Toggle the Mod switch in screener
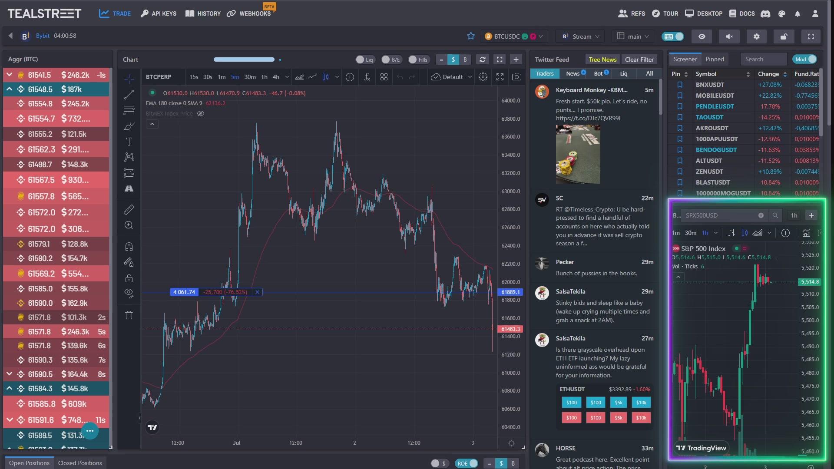 pos(805,59)
